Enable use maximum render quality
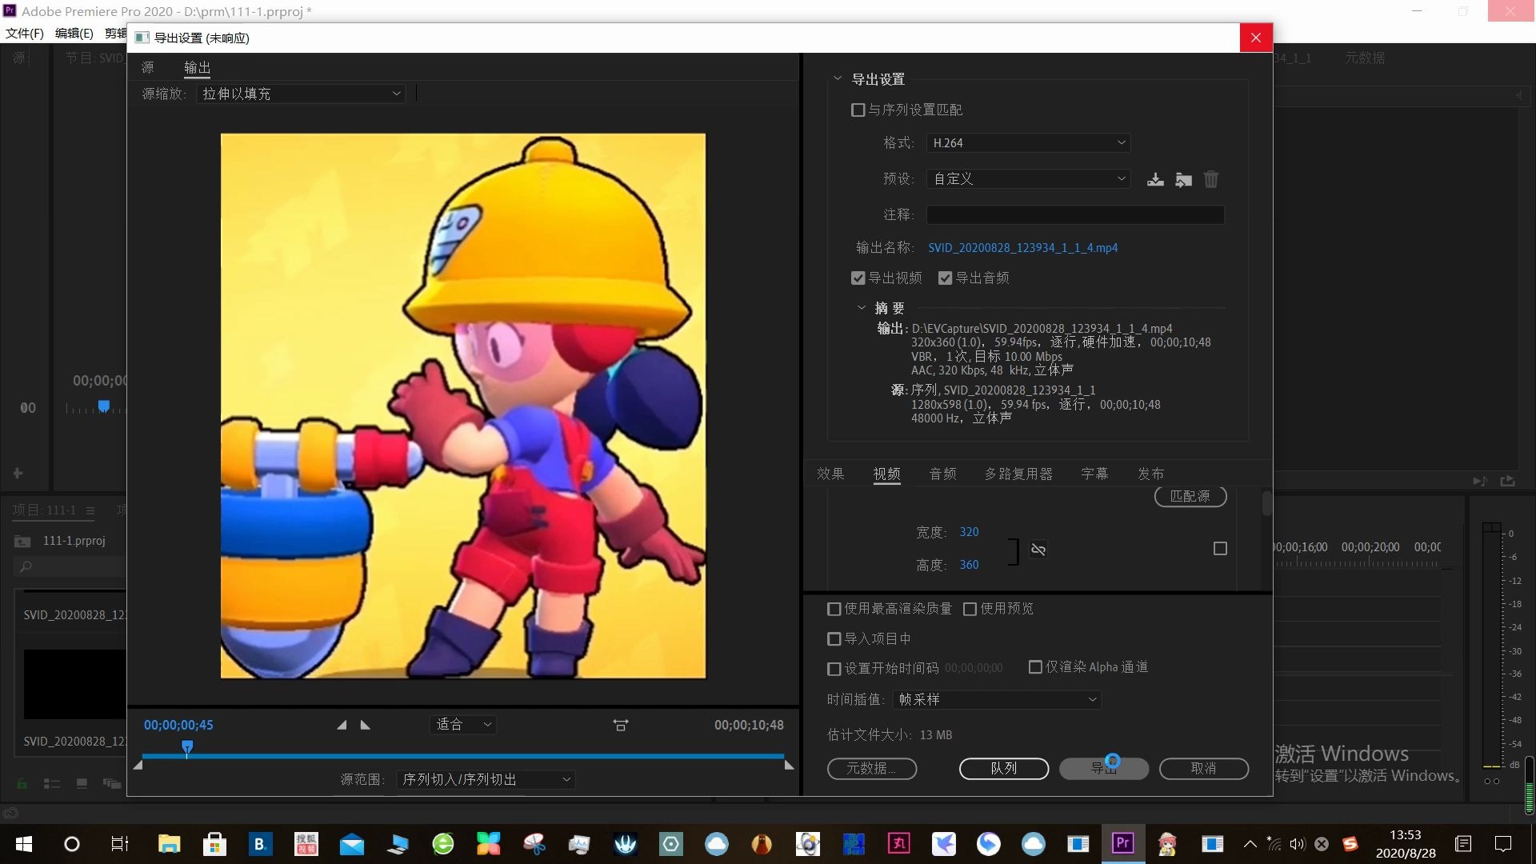Screen dimensions: 1536x864 (834, 609)
